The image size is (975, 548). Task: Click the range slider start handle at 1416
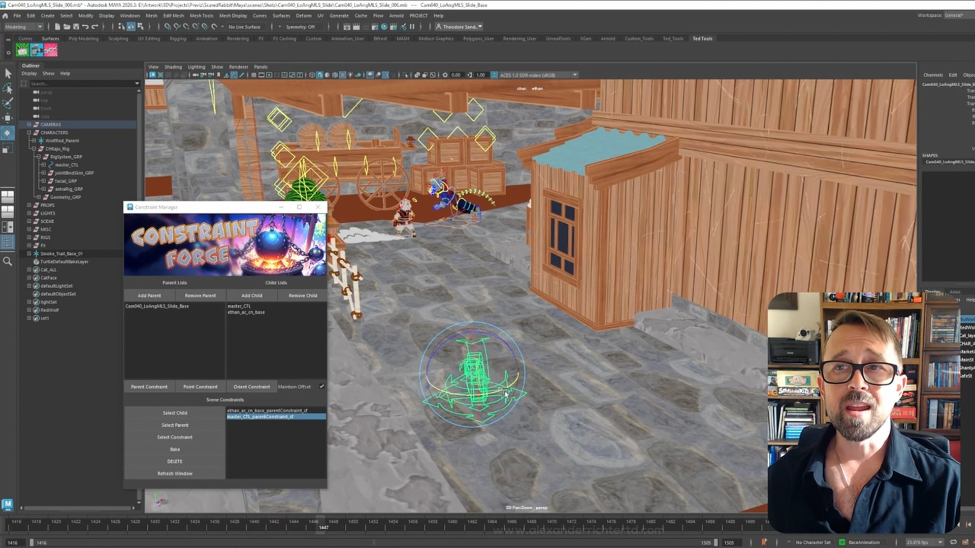(x=31, y=542)
